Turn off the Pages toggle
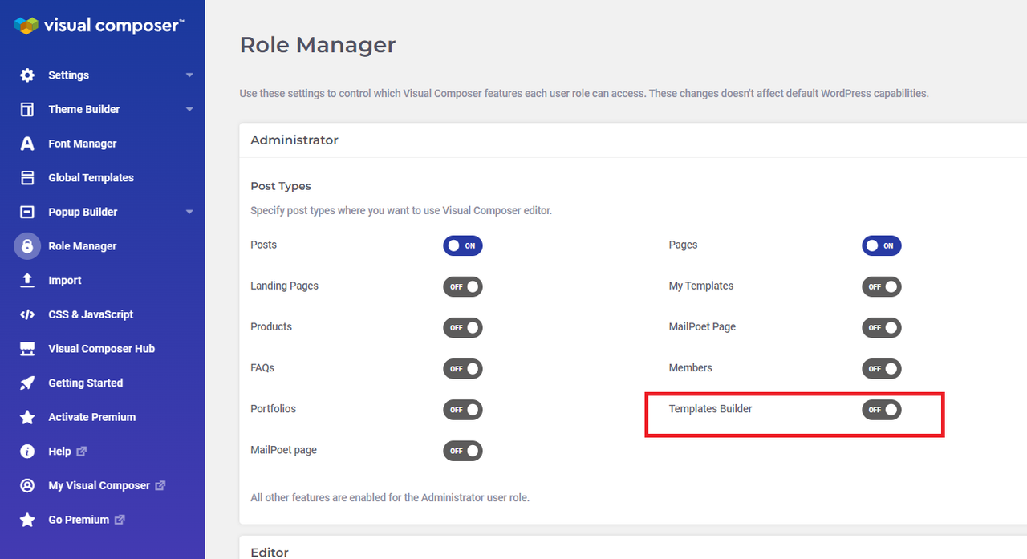Viewport: 1027px width, 559px height. click(882, 245)
